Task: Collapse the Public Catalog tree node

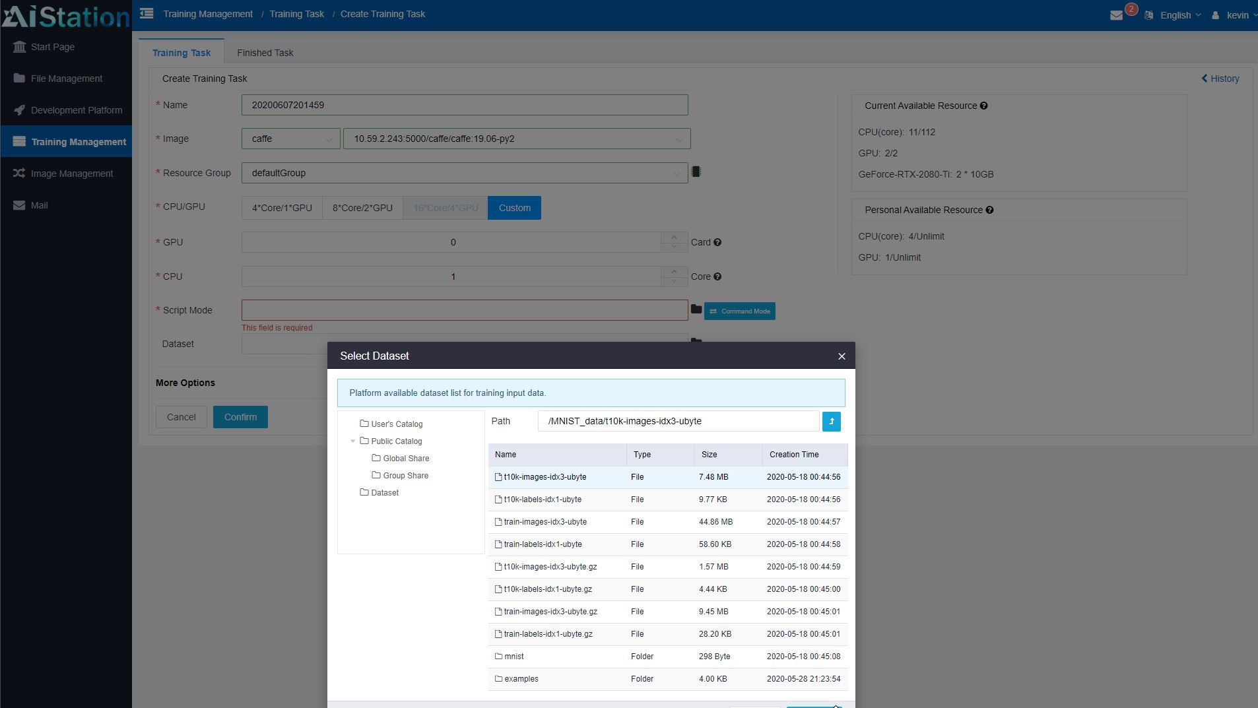Action: point(353,441)
